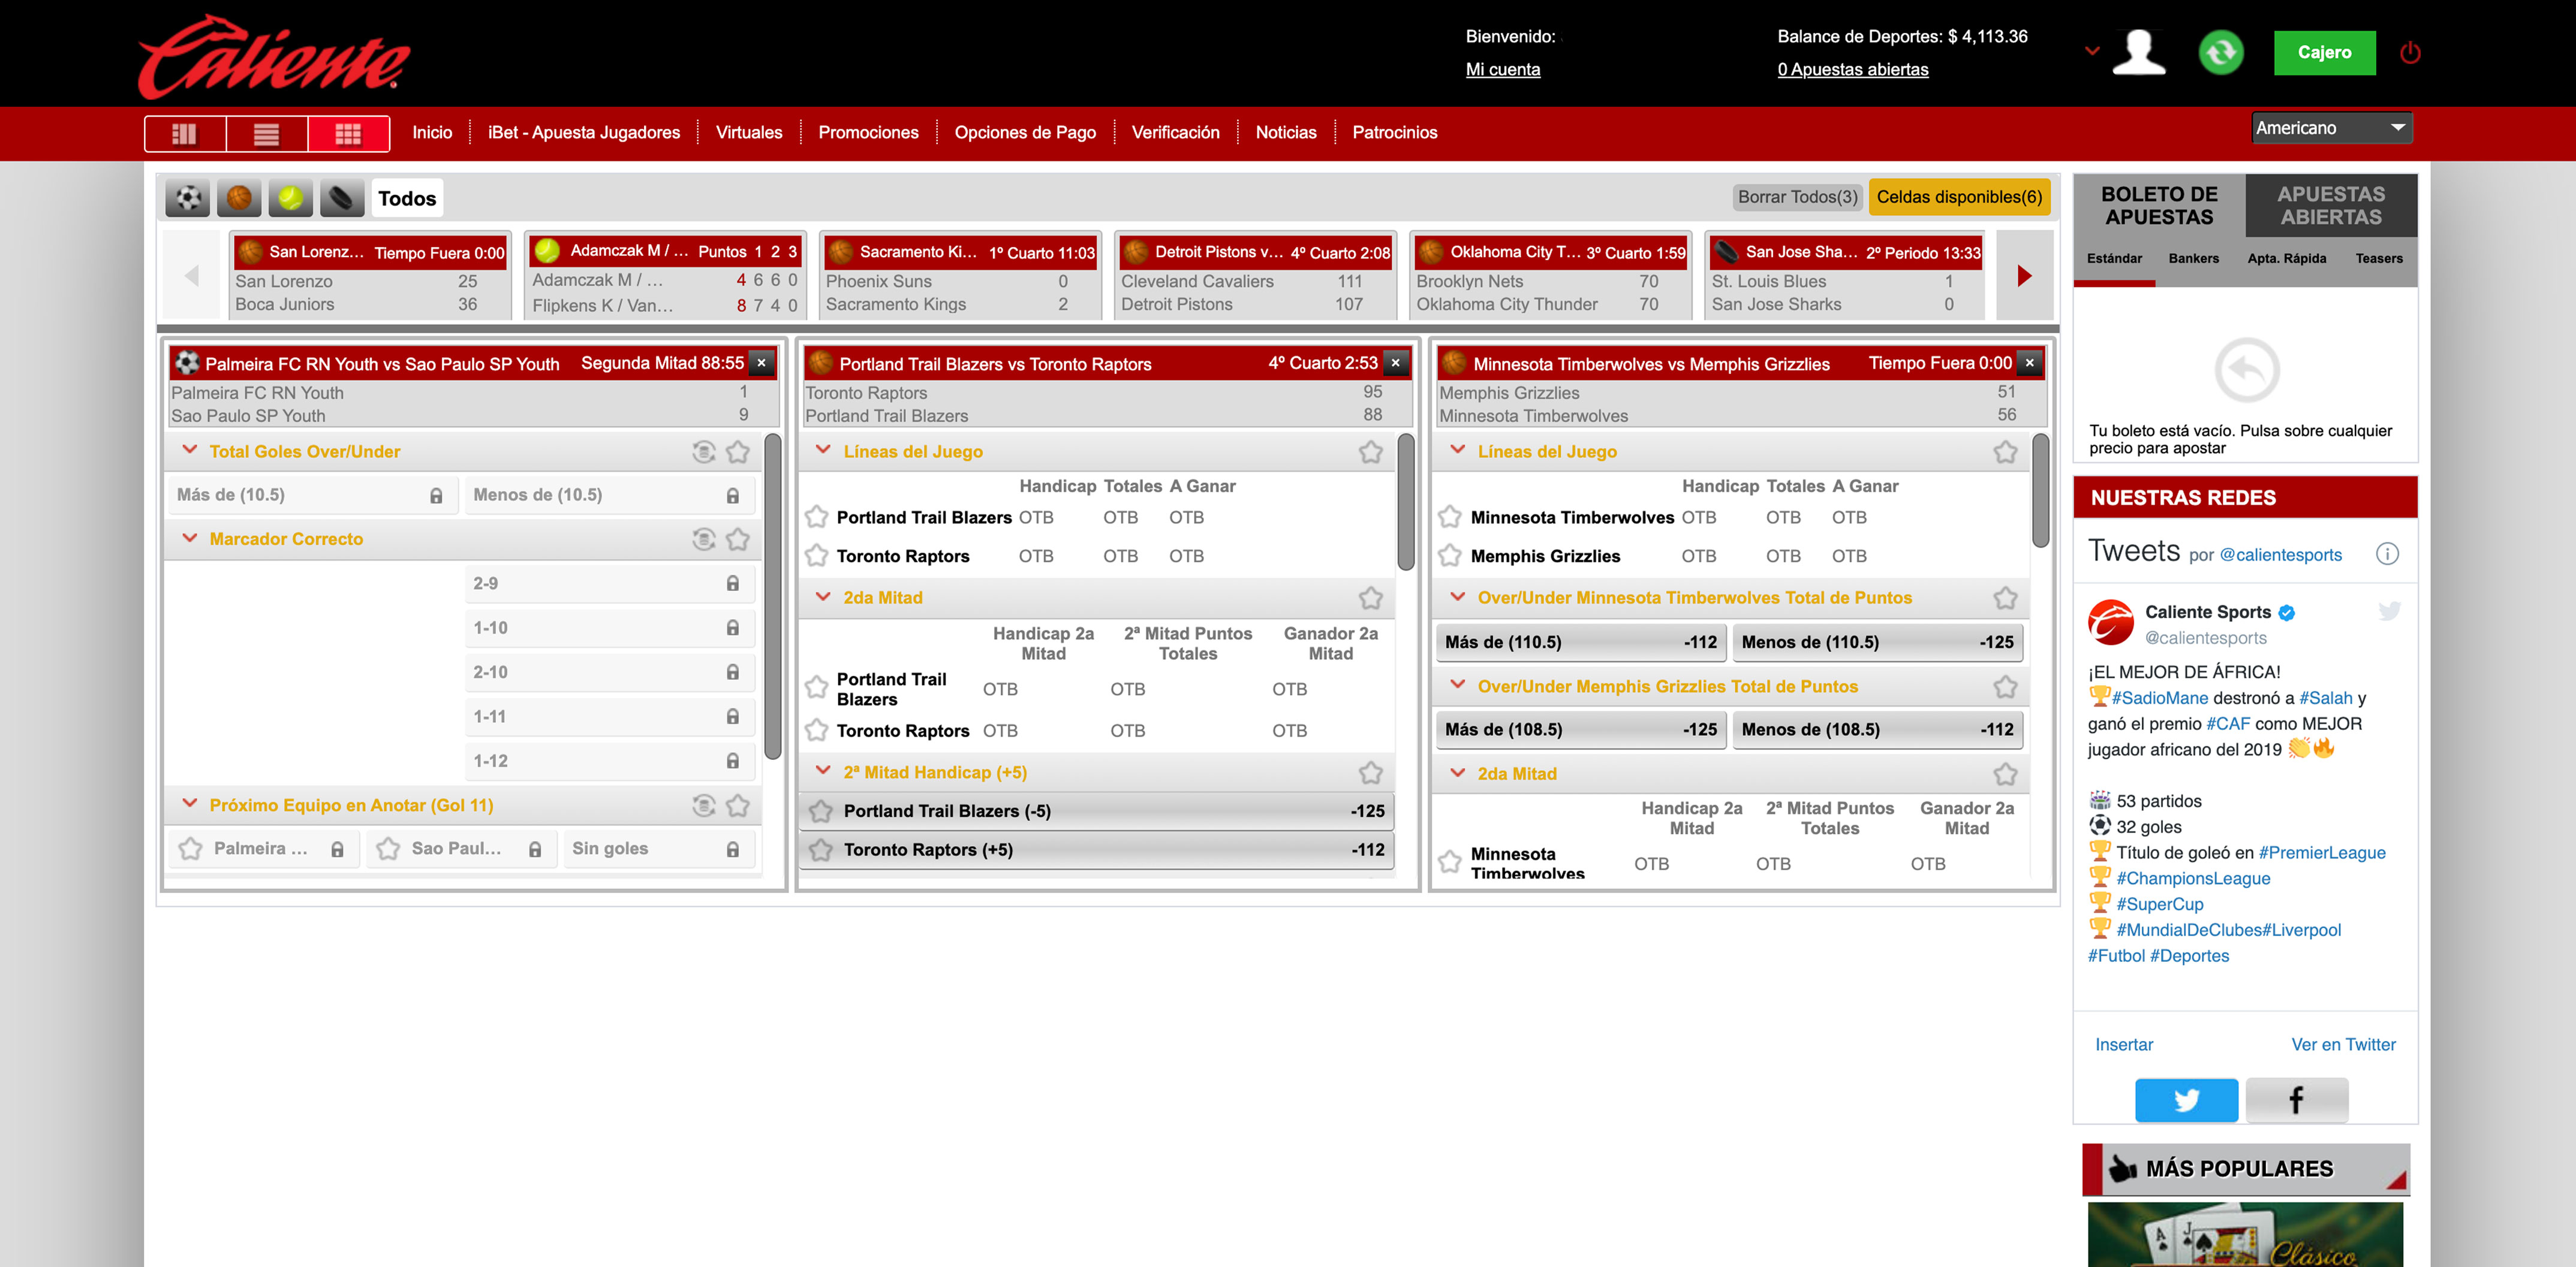Open the Virtuales menu item
Screen dimensions: 2576x1267
749,132
